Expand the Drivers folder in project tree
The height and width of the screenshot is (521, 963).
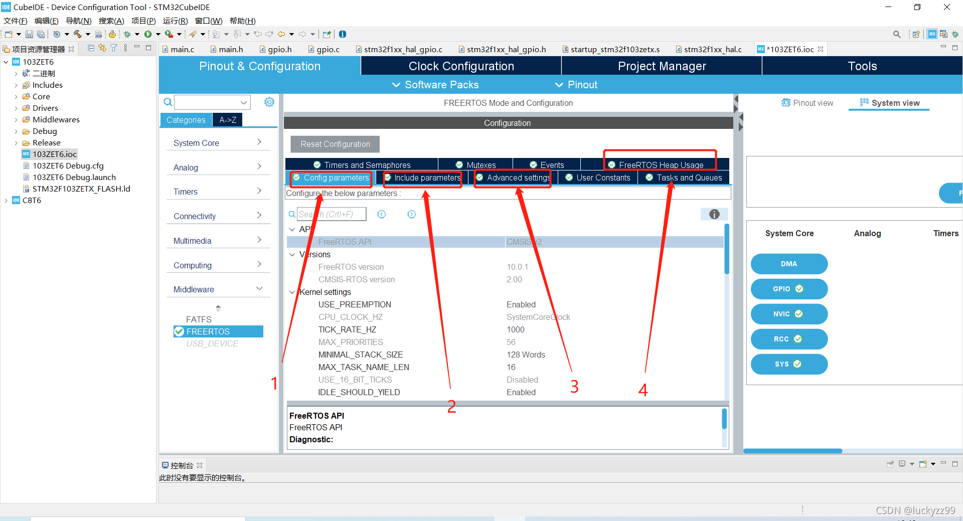16,108
